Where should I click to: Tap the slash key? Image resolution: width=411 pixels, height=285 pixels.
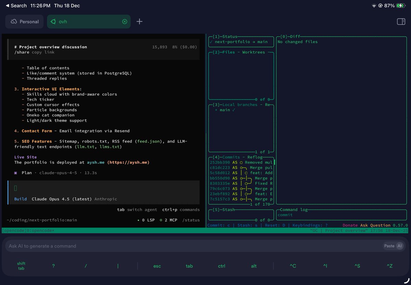pos(86,266)
